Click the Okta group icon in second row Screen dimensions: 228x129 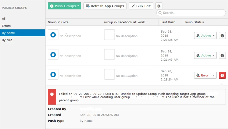(x=53, y=55)
